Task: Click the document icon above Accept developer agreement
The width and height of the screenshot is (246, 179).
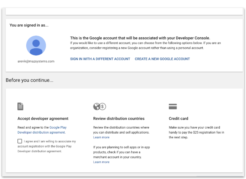Action: tap(20, 106)
